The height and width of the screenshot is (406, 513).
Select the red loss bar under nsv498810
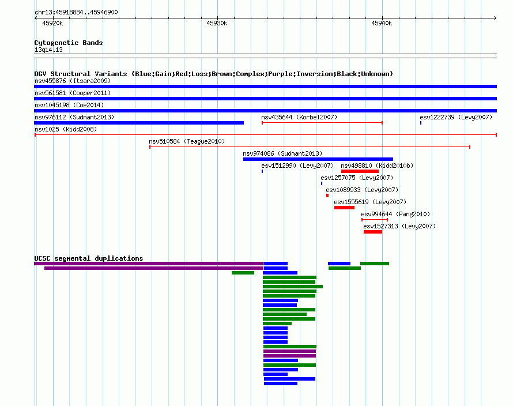[x=360, y=171]
